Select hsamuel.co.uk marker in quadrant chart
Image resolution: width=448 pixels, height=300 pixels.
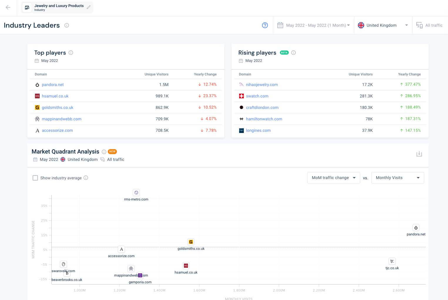click(186, 266)
